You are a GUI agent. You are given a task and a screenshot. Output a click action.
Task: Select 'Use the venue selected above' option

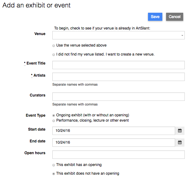click(x=54, y=46)
